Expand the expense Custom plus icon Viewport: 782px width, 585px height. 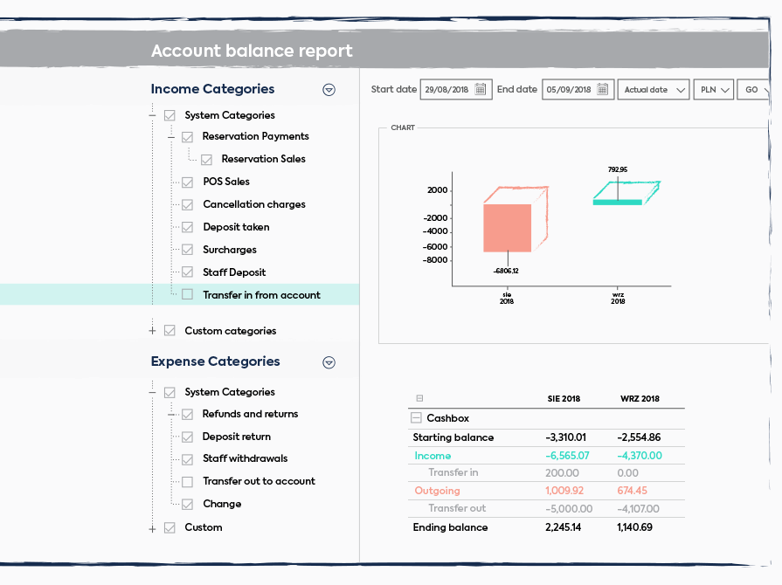(152, 527)
